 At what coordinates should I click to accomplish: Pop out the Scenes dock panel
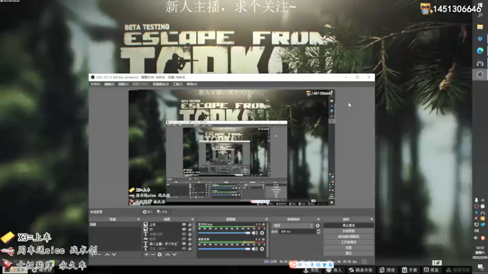[x=138, y=219]
